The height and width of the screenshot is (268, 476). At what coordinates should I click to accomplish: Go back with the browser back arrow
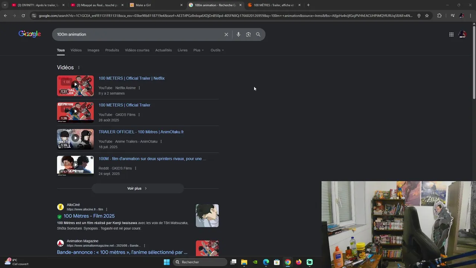pyautogui.click(x=5, y=16)
